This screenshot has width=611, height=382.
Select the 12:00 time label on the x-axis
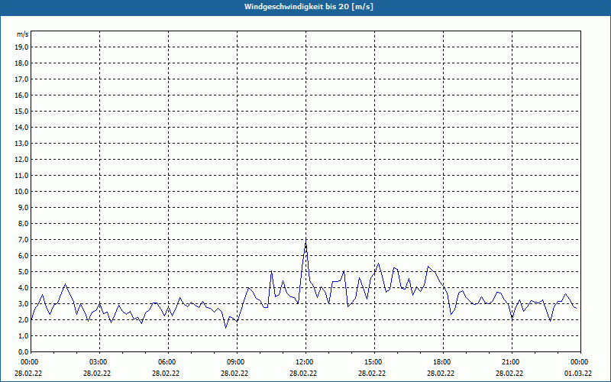tap(305, 362)
